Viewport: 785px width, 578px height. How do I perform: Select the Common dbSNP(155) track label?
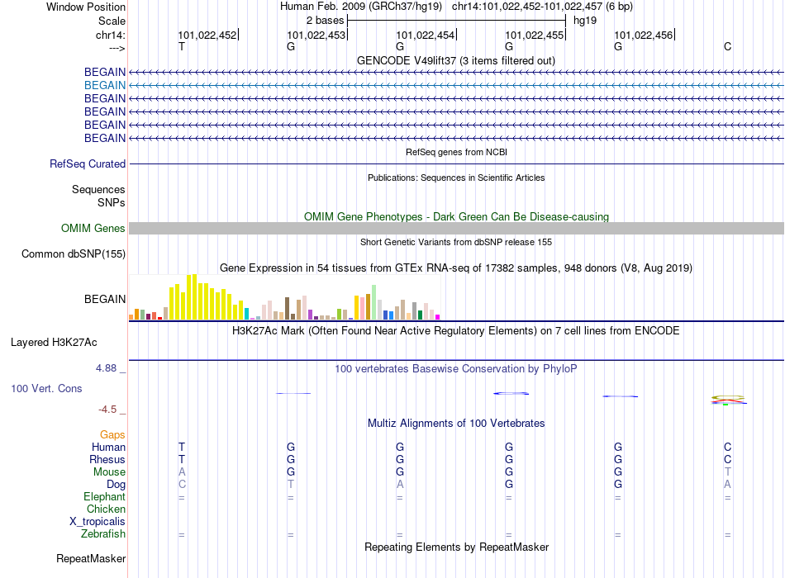tap(74, 254)
